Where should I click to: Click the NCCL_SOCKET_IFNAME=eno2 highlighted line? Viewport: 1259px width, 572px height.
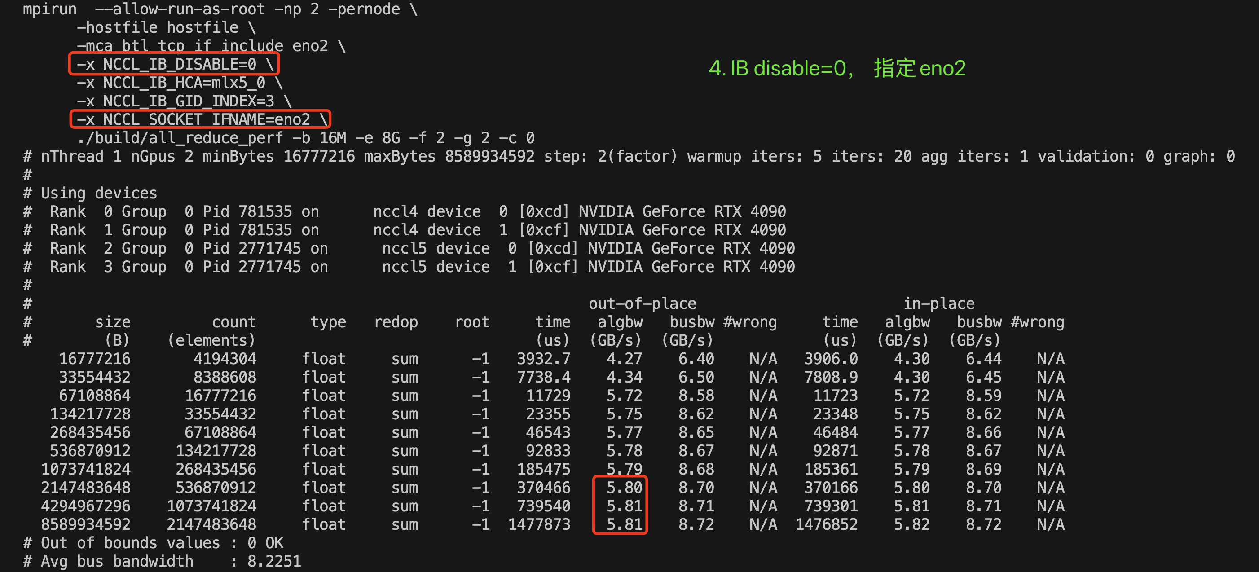[x=200, y=119]
